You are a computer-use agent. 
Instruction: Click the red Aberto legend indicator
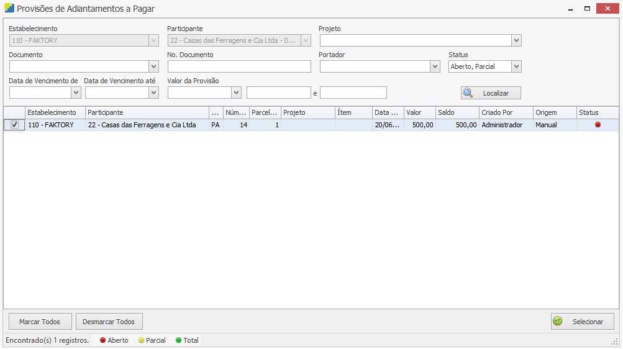click(x=103, y=340)
